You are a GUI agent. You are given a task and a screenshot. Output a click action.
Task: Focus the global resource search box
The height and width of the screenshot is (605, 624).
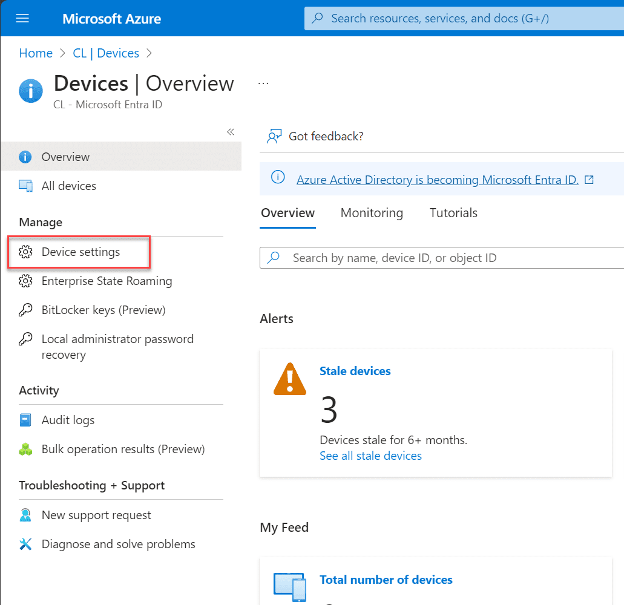coord(464,18)
